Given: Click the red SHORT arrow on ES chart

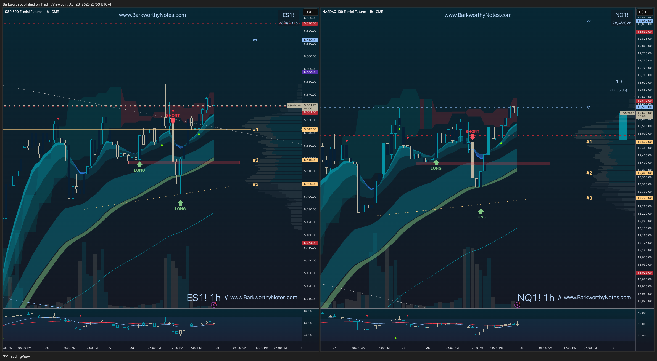Looking at the screenshot, I should coord(173,121).
